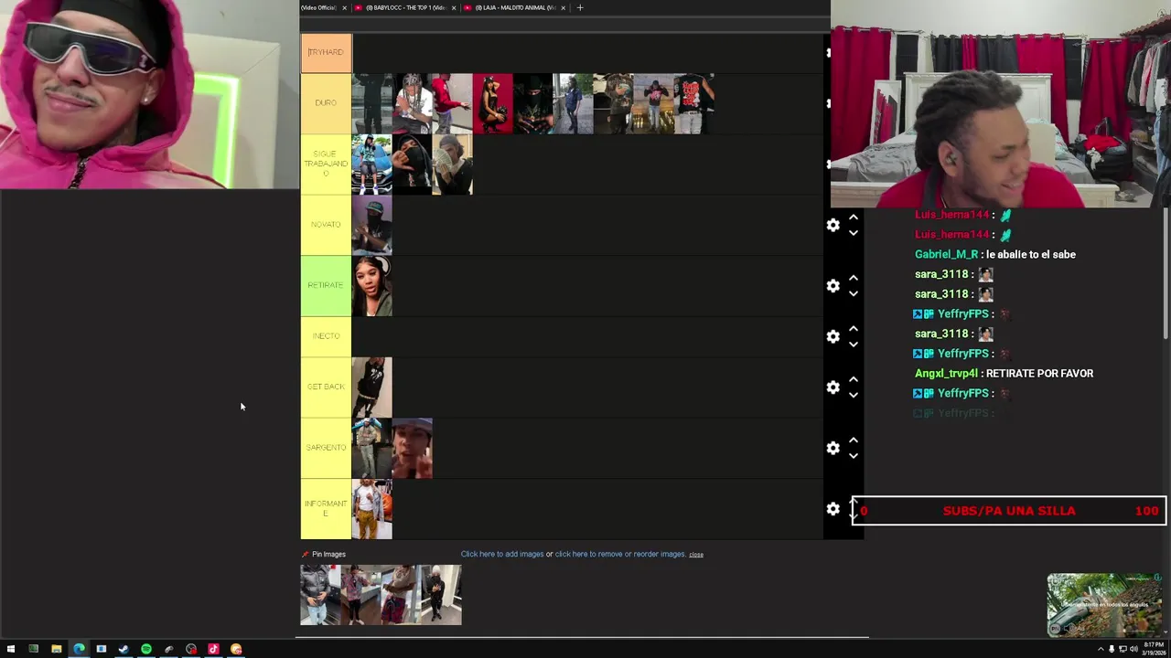This screenshot has width=1171, height=658.
Task: Select the NOVATO tier label
Action: tap(326, 225)
